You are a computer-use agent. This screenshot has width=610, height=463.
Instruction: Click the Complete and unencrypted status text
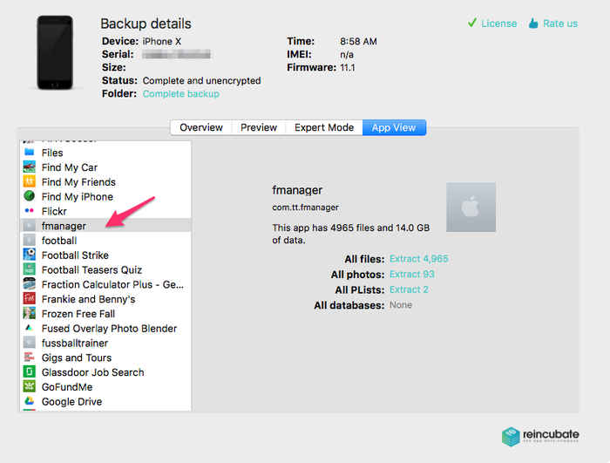click(x=201, y=80)
